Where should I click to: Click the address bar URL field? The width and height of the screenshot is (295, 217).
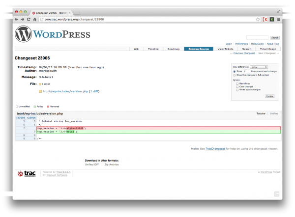pos(147,19)
